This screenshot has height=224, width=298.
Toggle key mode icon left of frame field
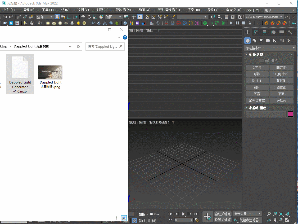coord(170,220)
